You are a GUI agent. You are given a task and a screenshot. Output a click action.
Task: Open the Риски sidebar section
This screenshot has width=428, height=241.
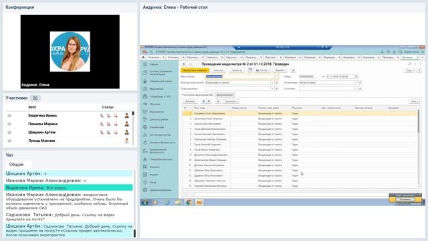click(153, 182)
